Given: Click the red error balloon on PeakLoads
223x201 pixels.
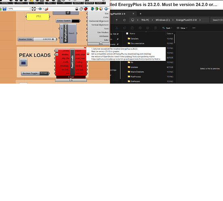Looking at the screenshot, I should tap(85, 47).
